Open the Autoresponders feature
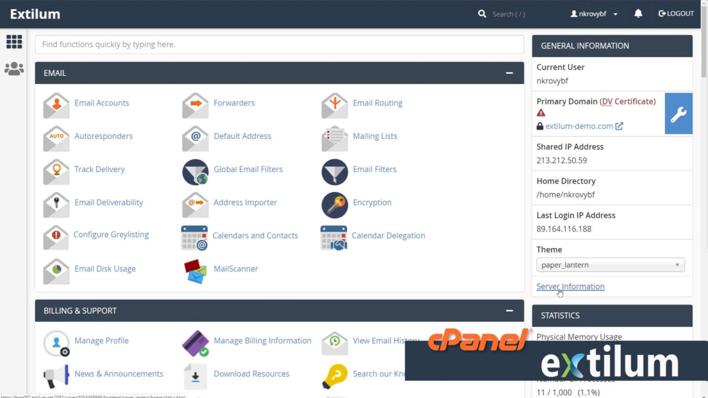 tap(103, 136)
